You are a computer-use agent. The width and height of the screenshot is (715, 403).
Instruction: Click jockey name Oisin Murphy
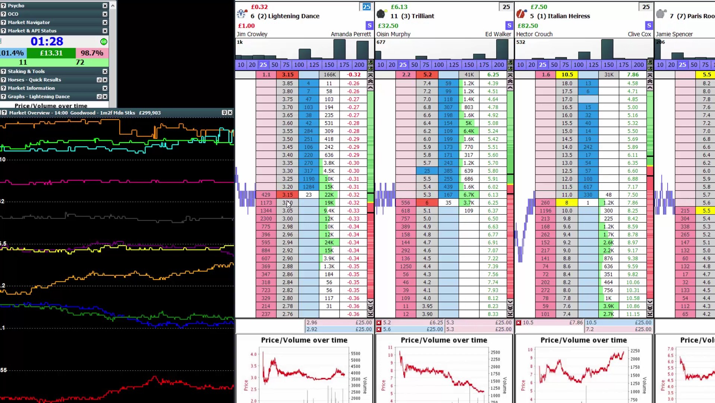tap(393, 34)
